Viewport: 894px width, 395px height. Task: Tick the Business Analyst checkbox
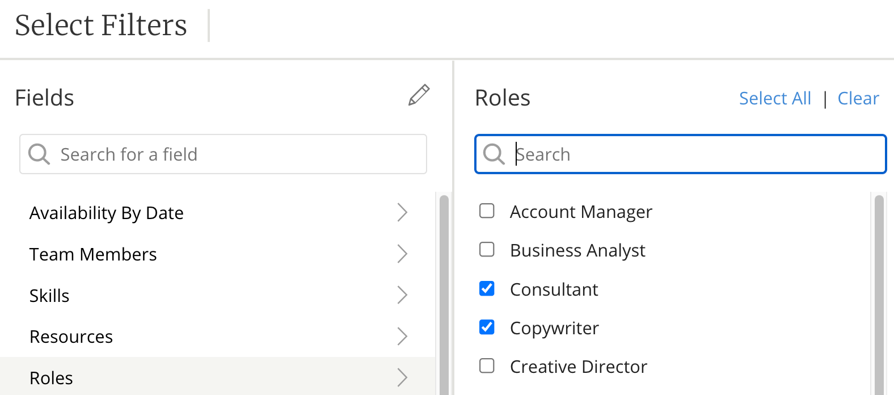[487, 250]
